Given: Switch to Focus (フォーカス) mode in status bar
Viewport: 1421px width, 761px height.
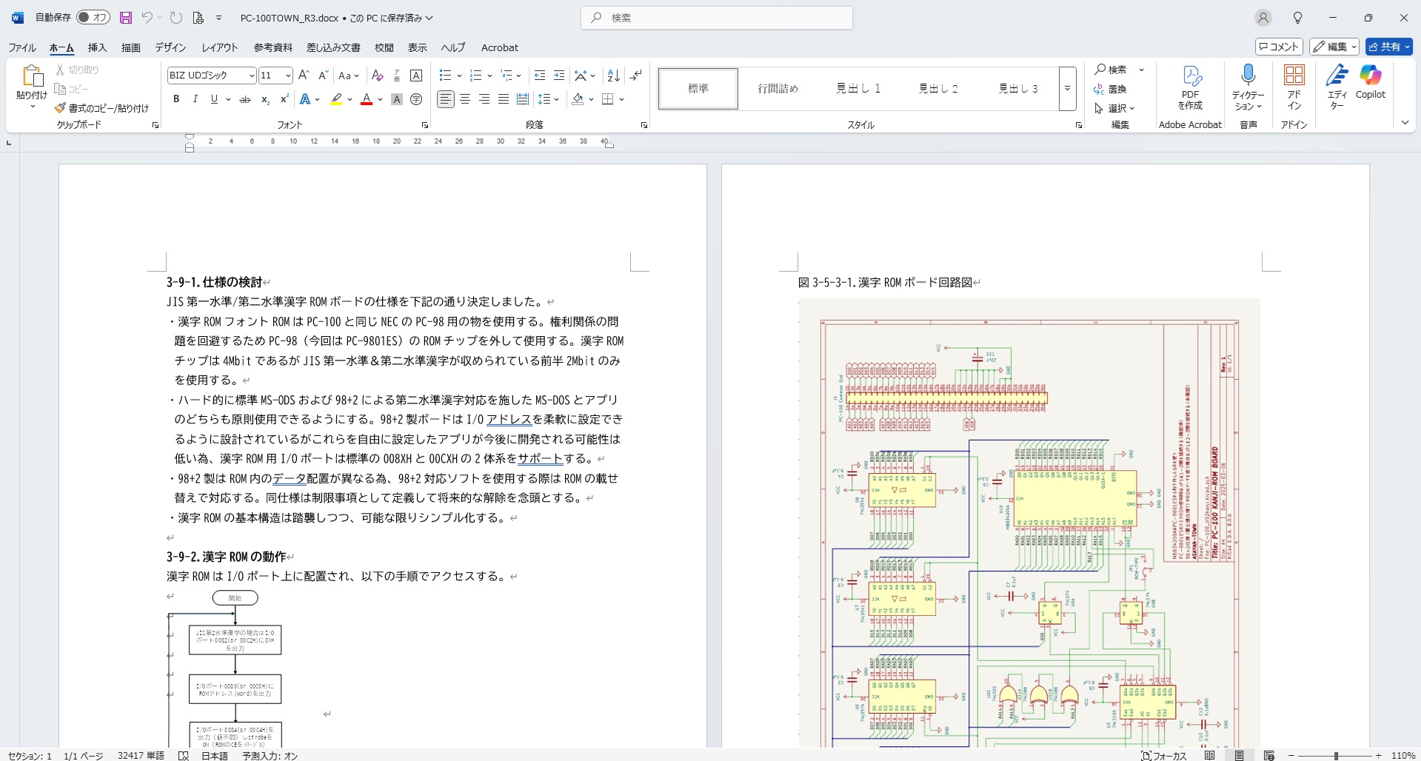Looking at the screenshot, I should (x=1164, y=756).
